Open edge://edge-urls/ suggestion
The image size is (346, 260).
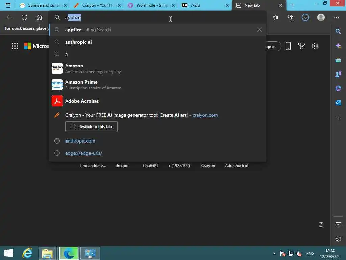click(x=157, y=153)
